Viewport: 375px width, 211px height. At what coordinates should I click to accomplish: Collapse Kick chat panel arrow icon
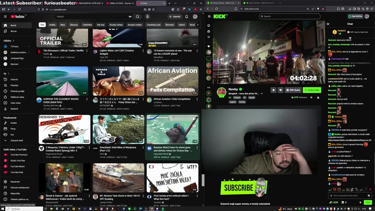pyautogui.click(x=328, y=24)
